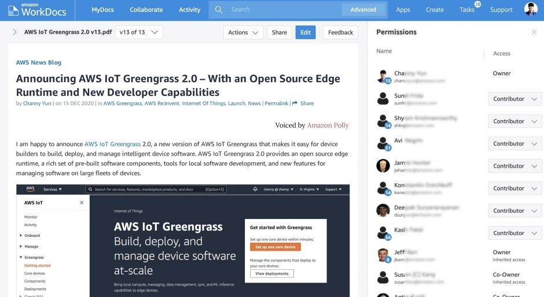
Task: Change Jam's Contributor access dropdown
Action: coord(515,166)
